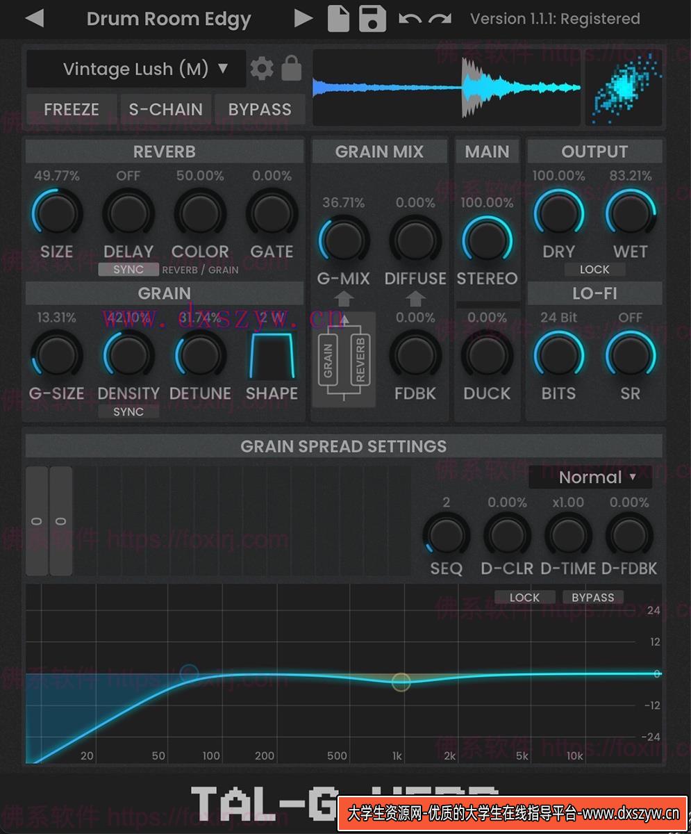691x834 pixels.
Task: Click the reverb DELAY knob
Action: coord(128,213)
